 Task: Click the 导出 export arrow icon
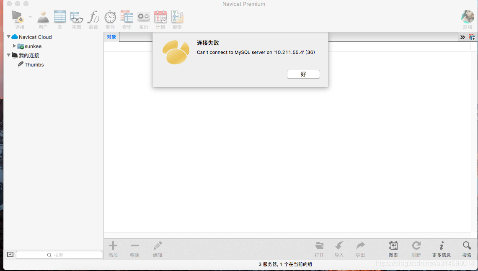click(x=360, y=246)
